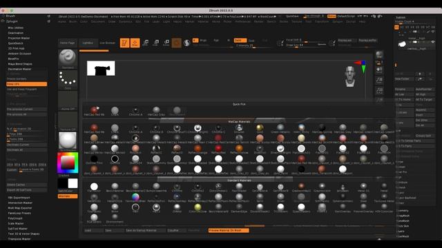Select the Gold MatCap material
442x248 pixels.
(x=260, y=128)
